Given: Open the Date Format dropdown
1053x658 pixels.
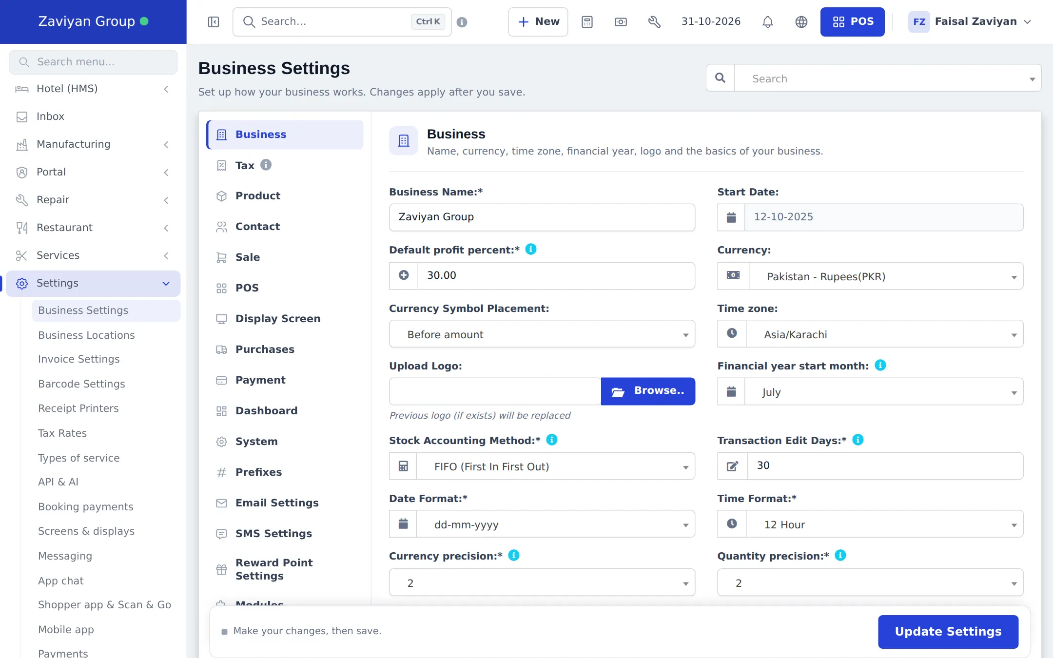Looking at the screenshot, I should (555, 524).
